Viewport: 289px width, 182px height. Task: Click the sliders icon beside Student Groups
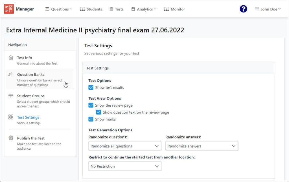(x=11, y=96)
